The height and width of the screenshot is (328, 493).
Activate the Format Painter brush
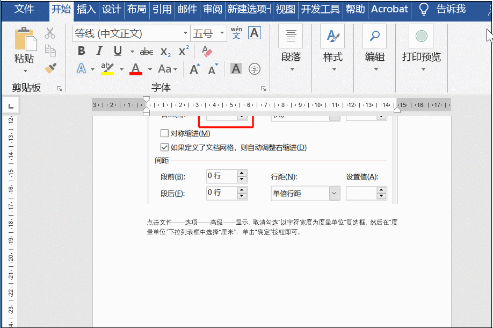[x=50, y=68]
